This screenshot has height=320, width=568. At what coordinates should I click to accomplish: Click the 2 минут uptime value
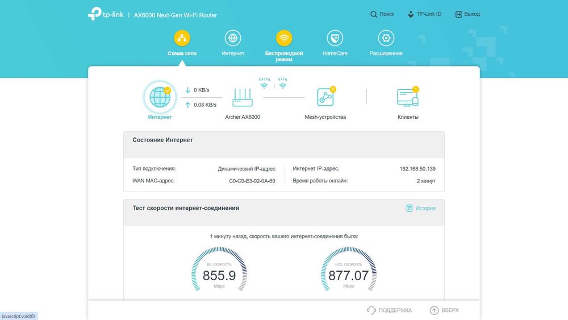[x=426, y=181]
